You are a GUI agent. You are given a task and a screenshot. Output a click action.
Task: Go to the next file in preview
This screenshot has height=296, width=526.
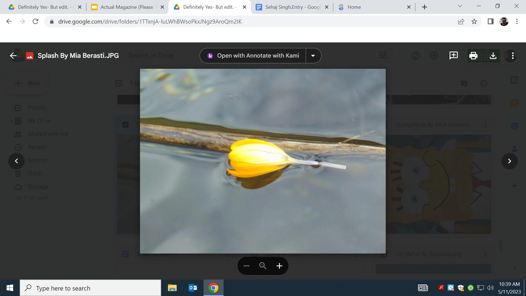(509, 161)
